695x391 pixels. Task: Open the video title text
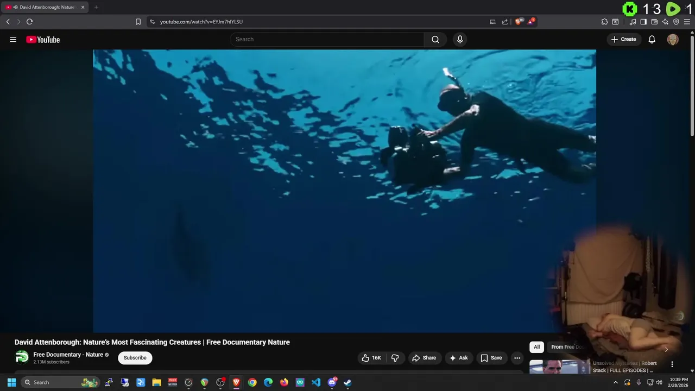(x=152, y=342)
